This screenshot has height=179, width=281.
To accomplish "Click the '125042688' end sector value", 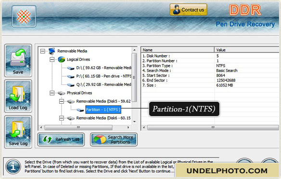I will (x=226, y=80).
